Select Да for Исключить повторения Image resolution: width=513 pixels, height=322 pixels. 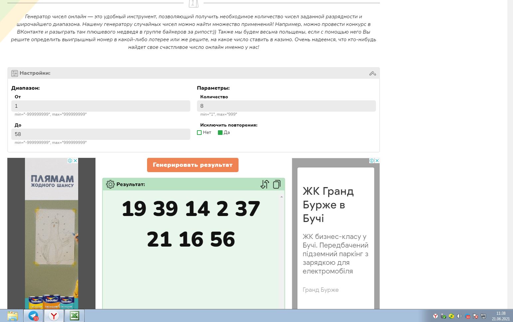[x=220, y=133]
